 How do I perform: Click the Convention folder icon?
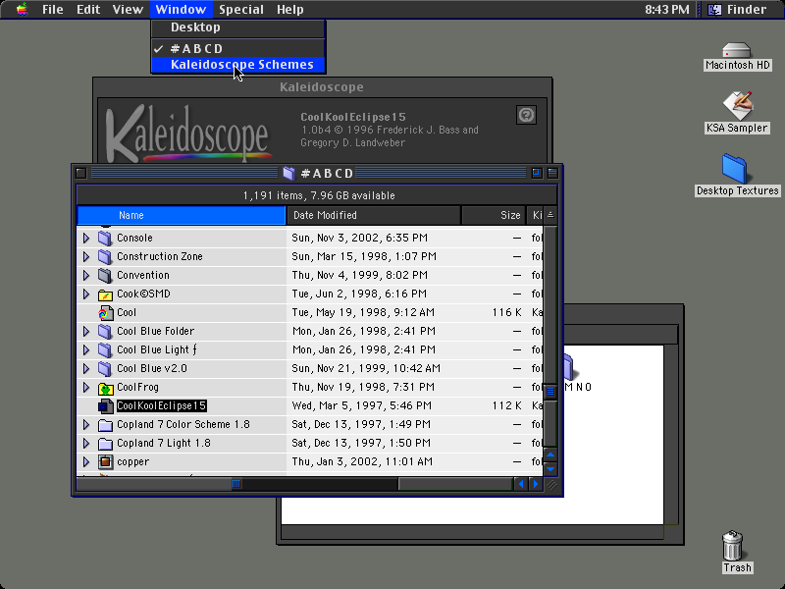[x=105, y=275]
